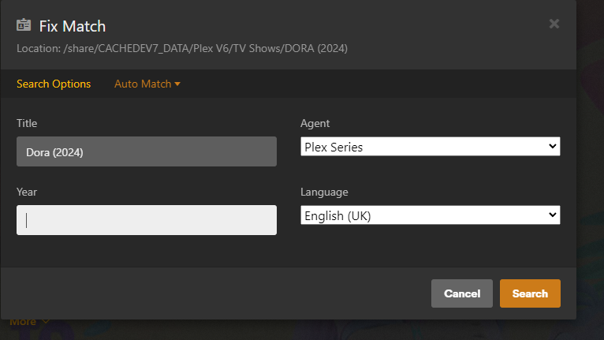Click the Language label text
The height and width of the screenshot is (340, 604).
tap(324, 192)
